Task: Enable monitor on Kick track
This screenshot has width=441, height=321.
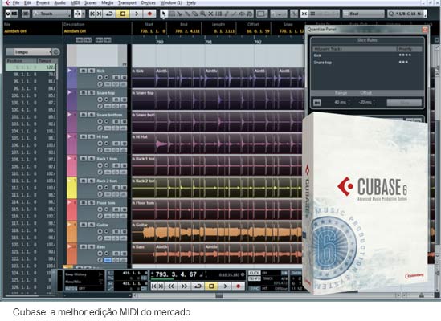Action: click(107, 77)
